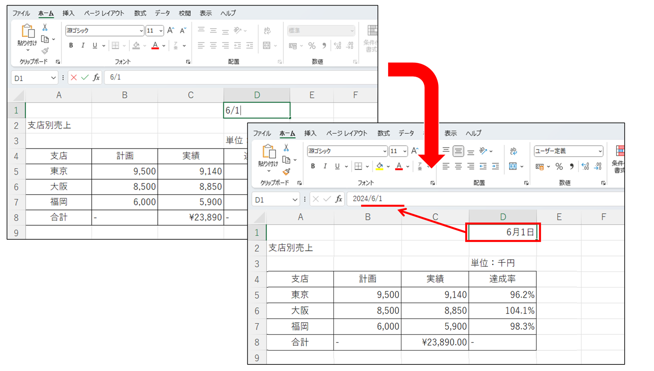Click increase indent icon in front window
The width and height of the screenshot is (654, 371).
click(495, 167)
